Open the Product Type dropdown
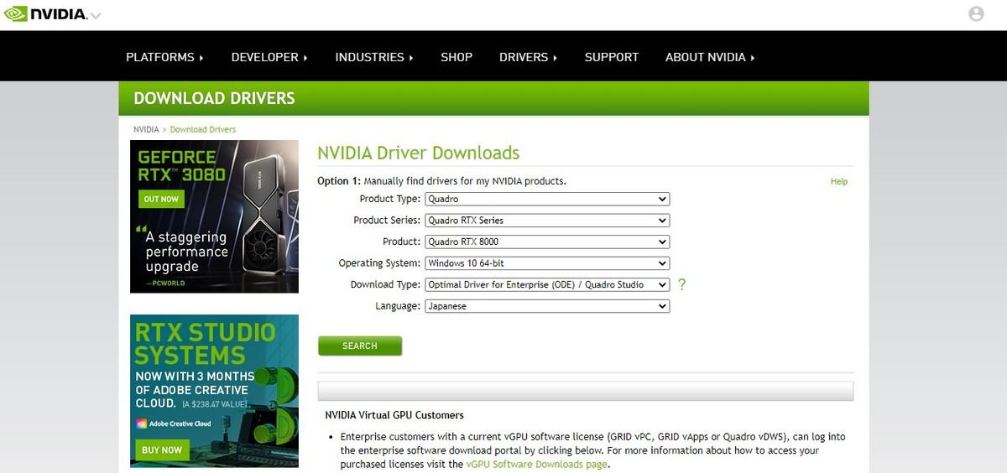1007x473 pixels. [x=547, y=200]
